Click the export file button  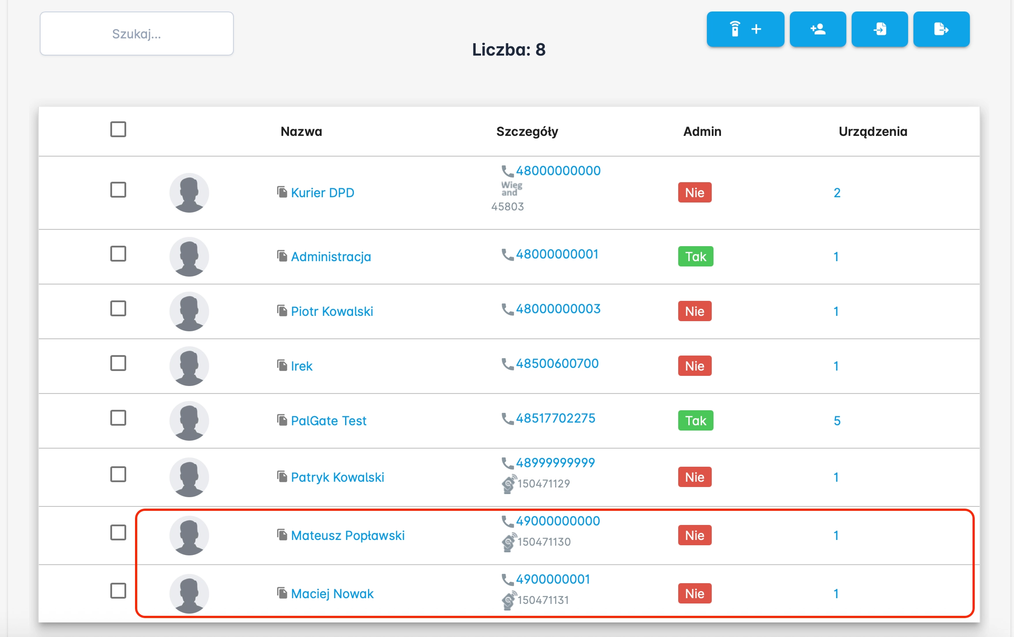click(941, 29)
